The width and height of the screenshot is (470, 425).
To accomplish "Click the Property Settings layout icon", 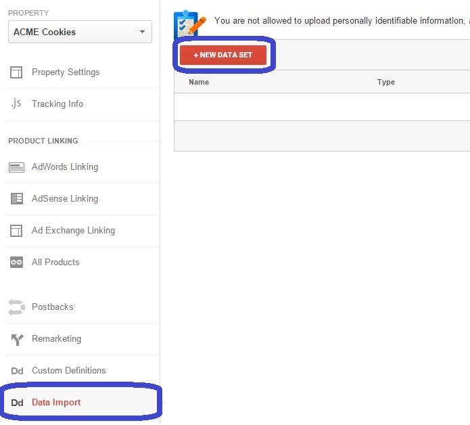I will coord(16,72).
